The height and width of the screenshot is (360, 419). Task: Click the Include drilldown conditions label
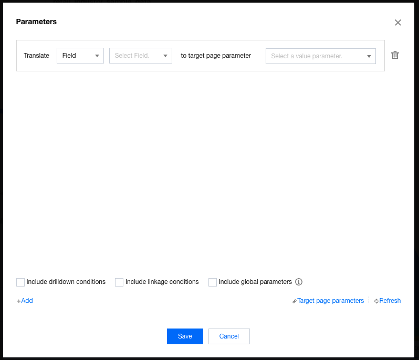[x=66, y=282]
